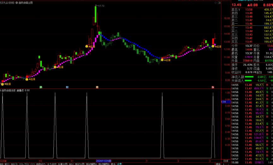The width and height of the screenshot is (273, 165).
Task: Click the smiley 起爆 marker near 11.00 price level
Action: (162, 60)
